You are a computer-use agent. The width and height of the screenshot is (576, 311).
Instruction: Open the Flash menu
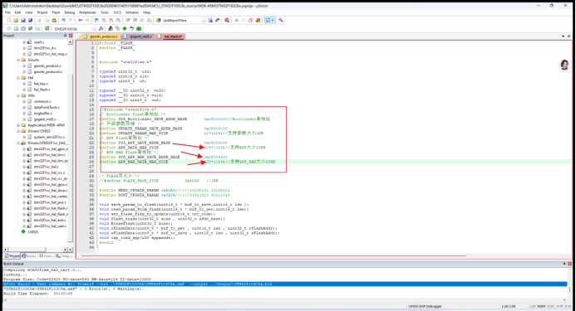point(56,12)
